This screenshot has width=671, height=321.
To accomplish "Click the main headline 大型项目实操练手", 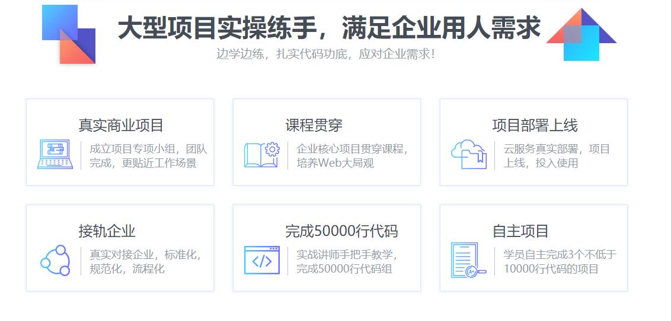I will pos(328,27).
